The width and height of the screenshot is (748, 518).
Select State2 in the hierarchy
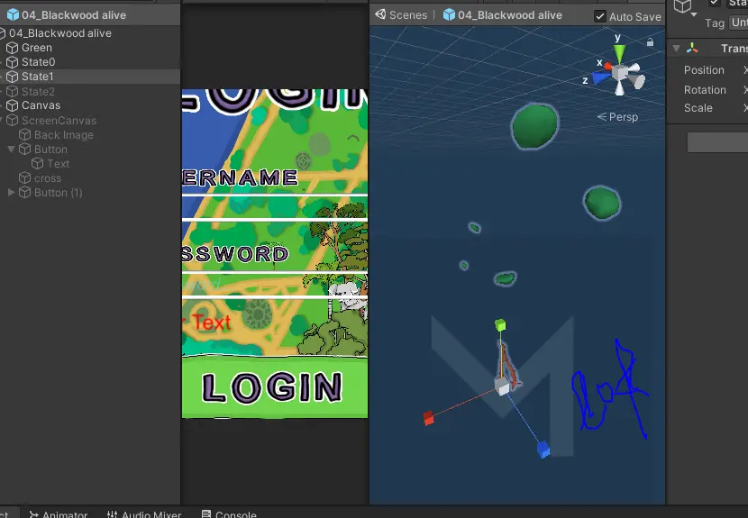(38, 92)
